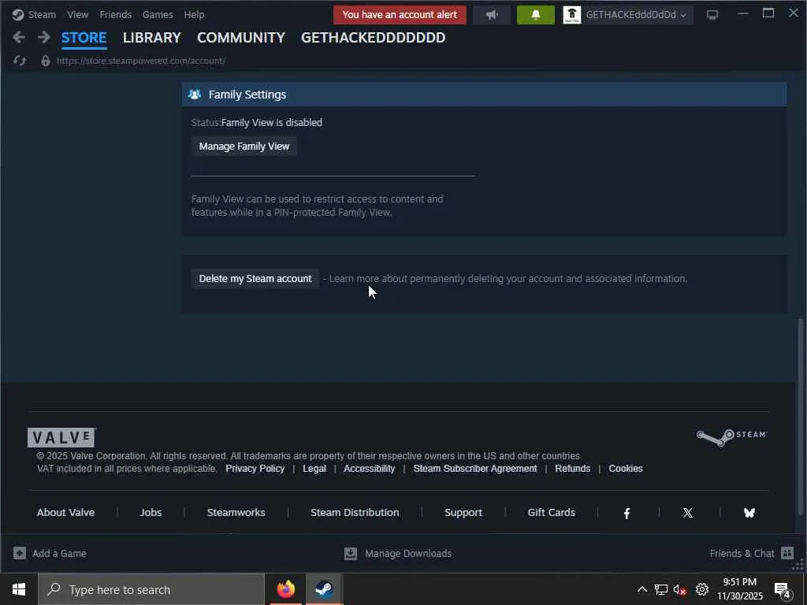Open the Jobs footer link
The width and height of the screenshot is (807, 605).
[151, 512]
